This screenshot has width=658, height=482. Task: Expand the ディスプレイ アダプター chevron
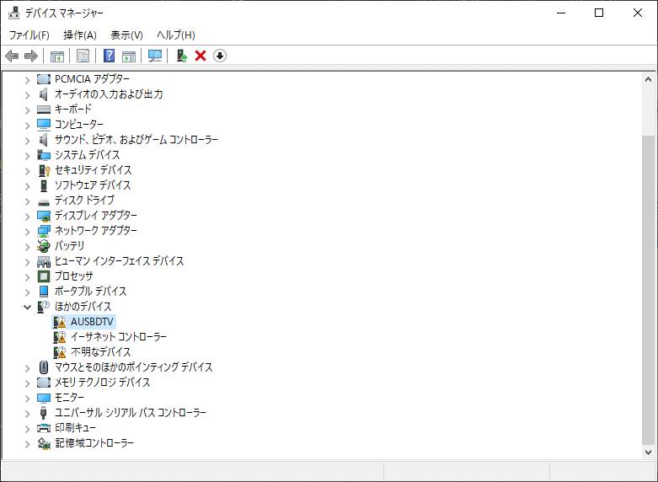click(x=27, y=217)
